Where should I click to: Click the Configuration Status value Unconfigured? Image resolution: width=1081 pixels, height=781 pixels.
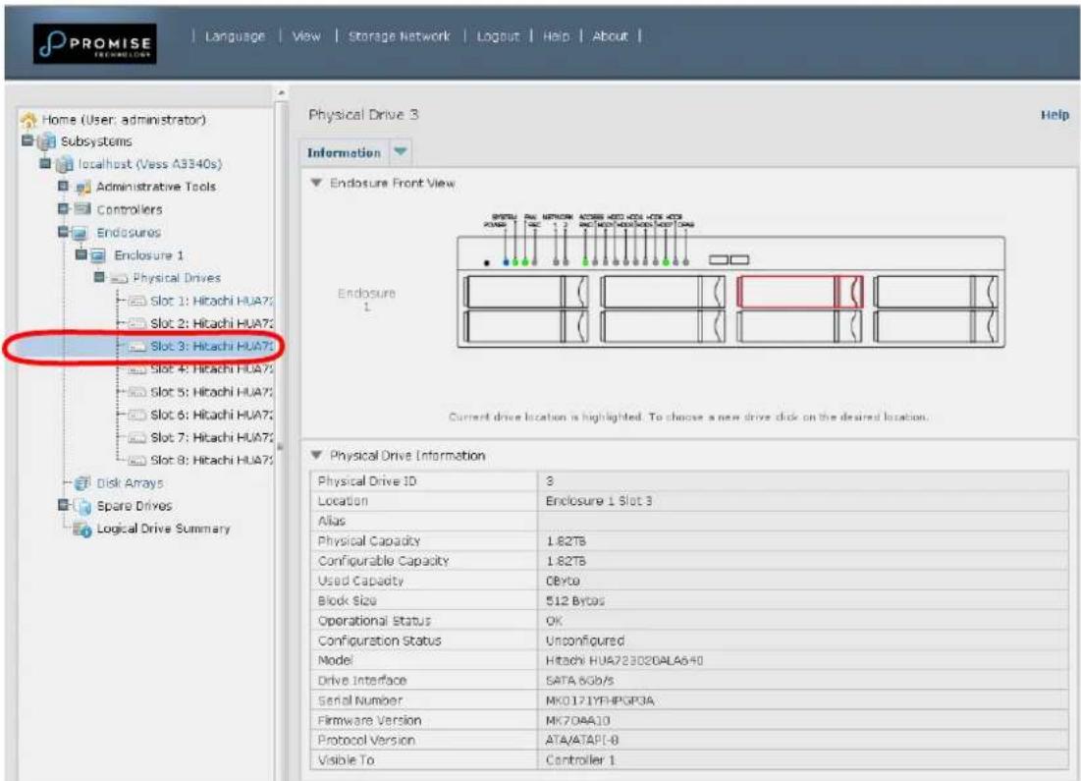pos(584,641)
